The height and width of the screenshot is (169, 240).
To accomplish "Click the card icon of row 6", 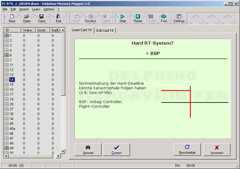I will (7, 55).
